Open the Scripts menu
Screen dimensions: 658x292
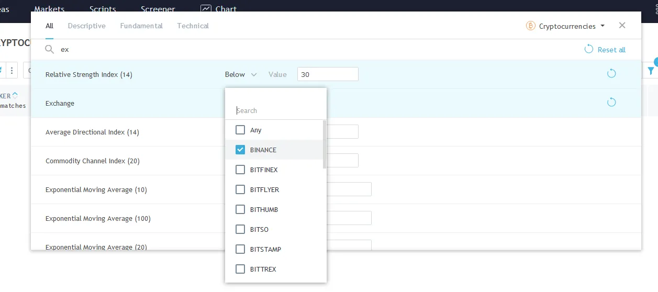103,9
